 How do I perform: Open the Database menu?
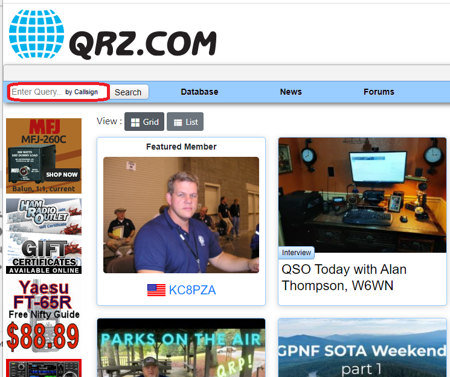199,92
